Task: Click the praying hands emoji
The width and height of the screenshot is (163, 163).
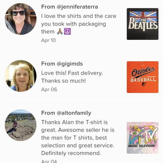Action: coord(60,31)
